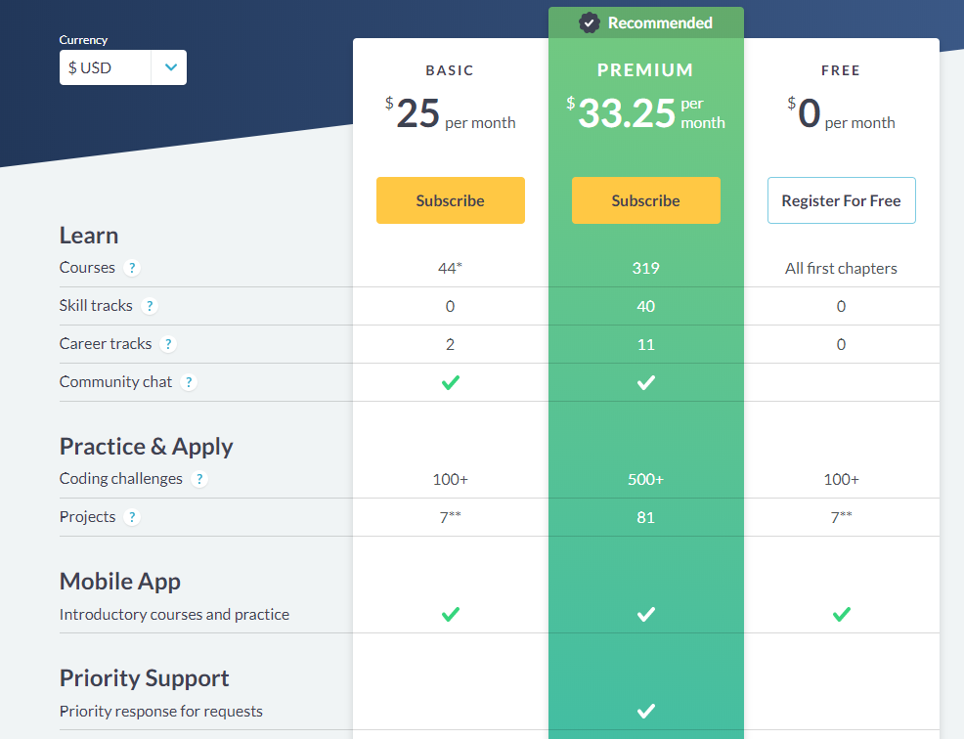Click the Basic plan 44* courses value
This screenshot has width=964, height=739.
(x=450, y=268)
